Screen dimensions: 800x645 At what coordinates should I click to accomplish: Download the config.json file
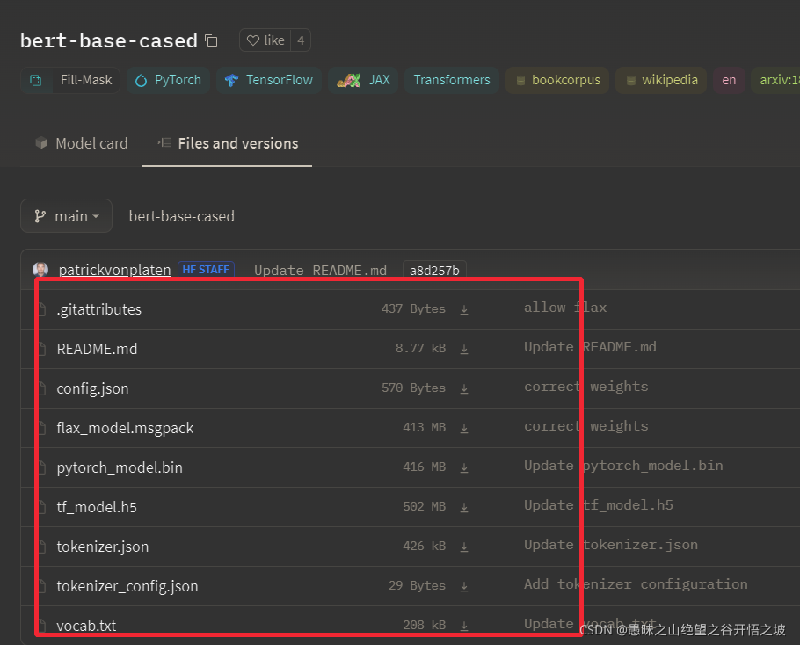tap(464, 389)
